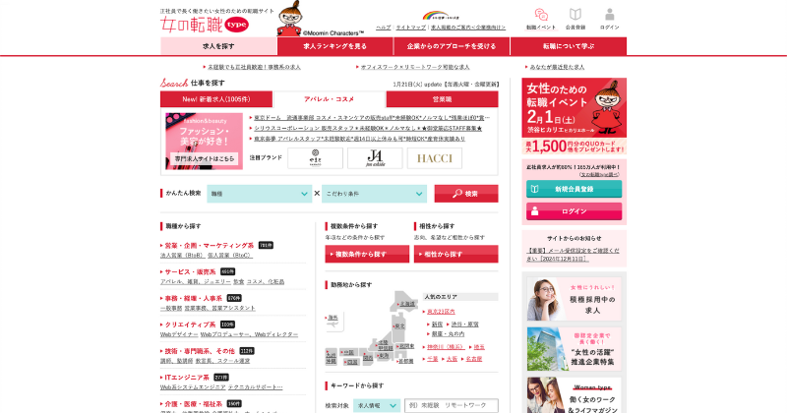Image resolution: width=787 pixels, height=413 pixels.
Task: Open the あなたが最近見た求人 link
Action: click(x=557, y=67)
